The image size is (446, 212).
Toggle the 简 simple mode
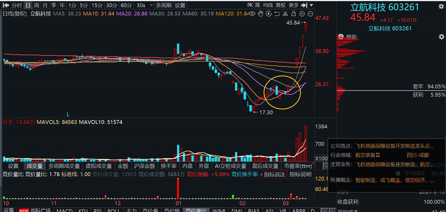pos(258,5)
